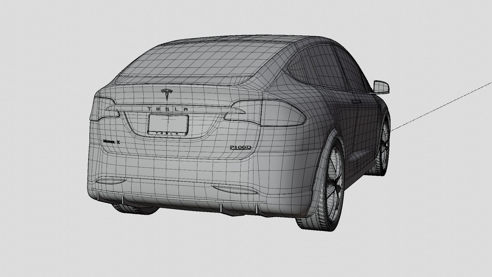Select the TESLA text on the license plate frame
The width and height of the screenshot is (492, 277).
click(168, 133)
